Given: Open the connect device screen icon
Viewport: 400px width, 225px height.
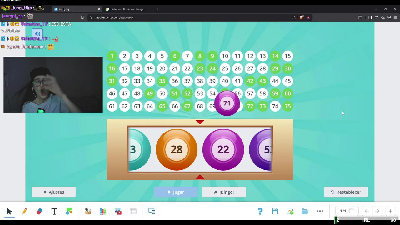Looking at the screenshot, I should coord(152,212).
